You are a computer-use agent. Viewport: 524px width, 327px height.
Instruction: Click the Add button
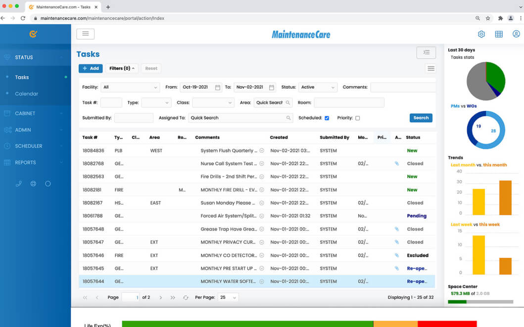point(91,68)
